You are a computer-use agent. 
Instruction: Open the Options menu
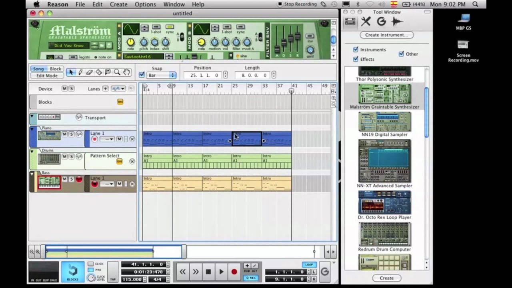[145, 4]
